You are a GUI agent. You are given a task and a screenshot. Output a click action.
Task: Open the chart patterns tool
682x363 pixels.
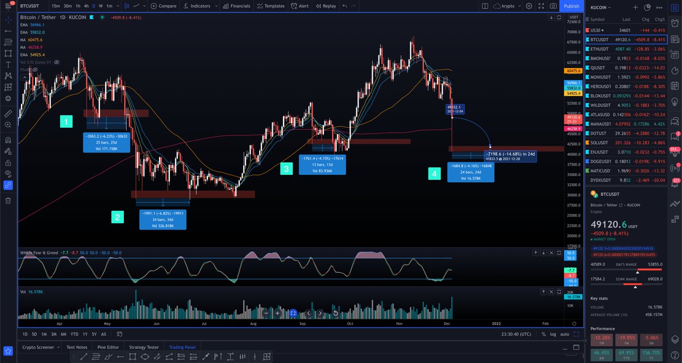(x=8, y=75)
